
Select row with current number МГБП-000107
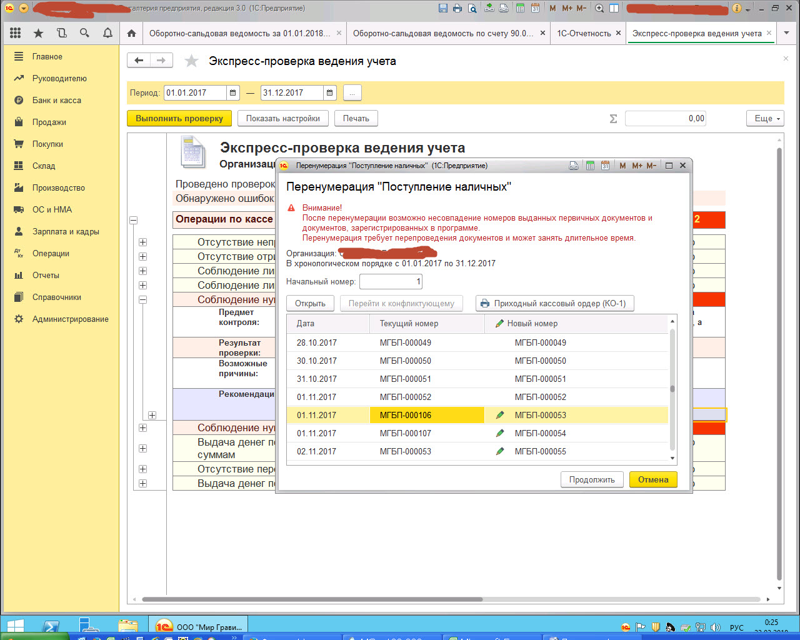(405, 433)
